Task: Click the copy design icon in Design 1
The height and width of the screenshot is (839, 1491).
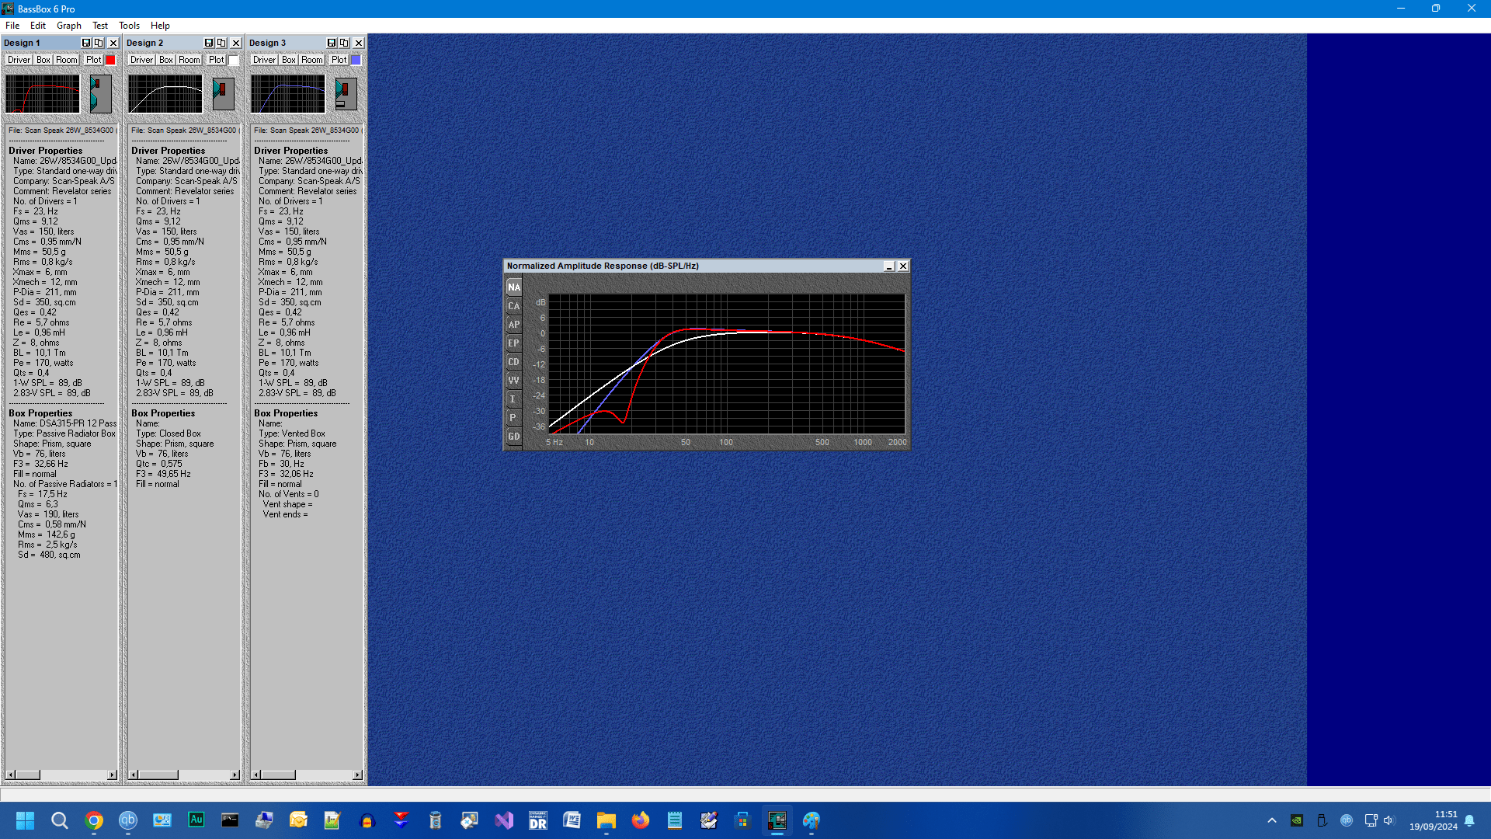Action: (99, 43)
